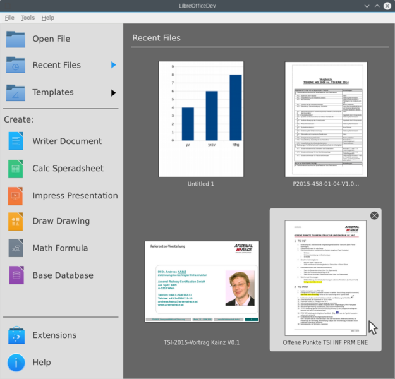Viewport: 395px width, 379px height.
Task: Click the blue Help info icon
Action: pos(16,363)
